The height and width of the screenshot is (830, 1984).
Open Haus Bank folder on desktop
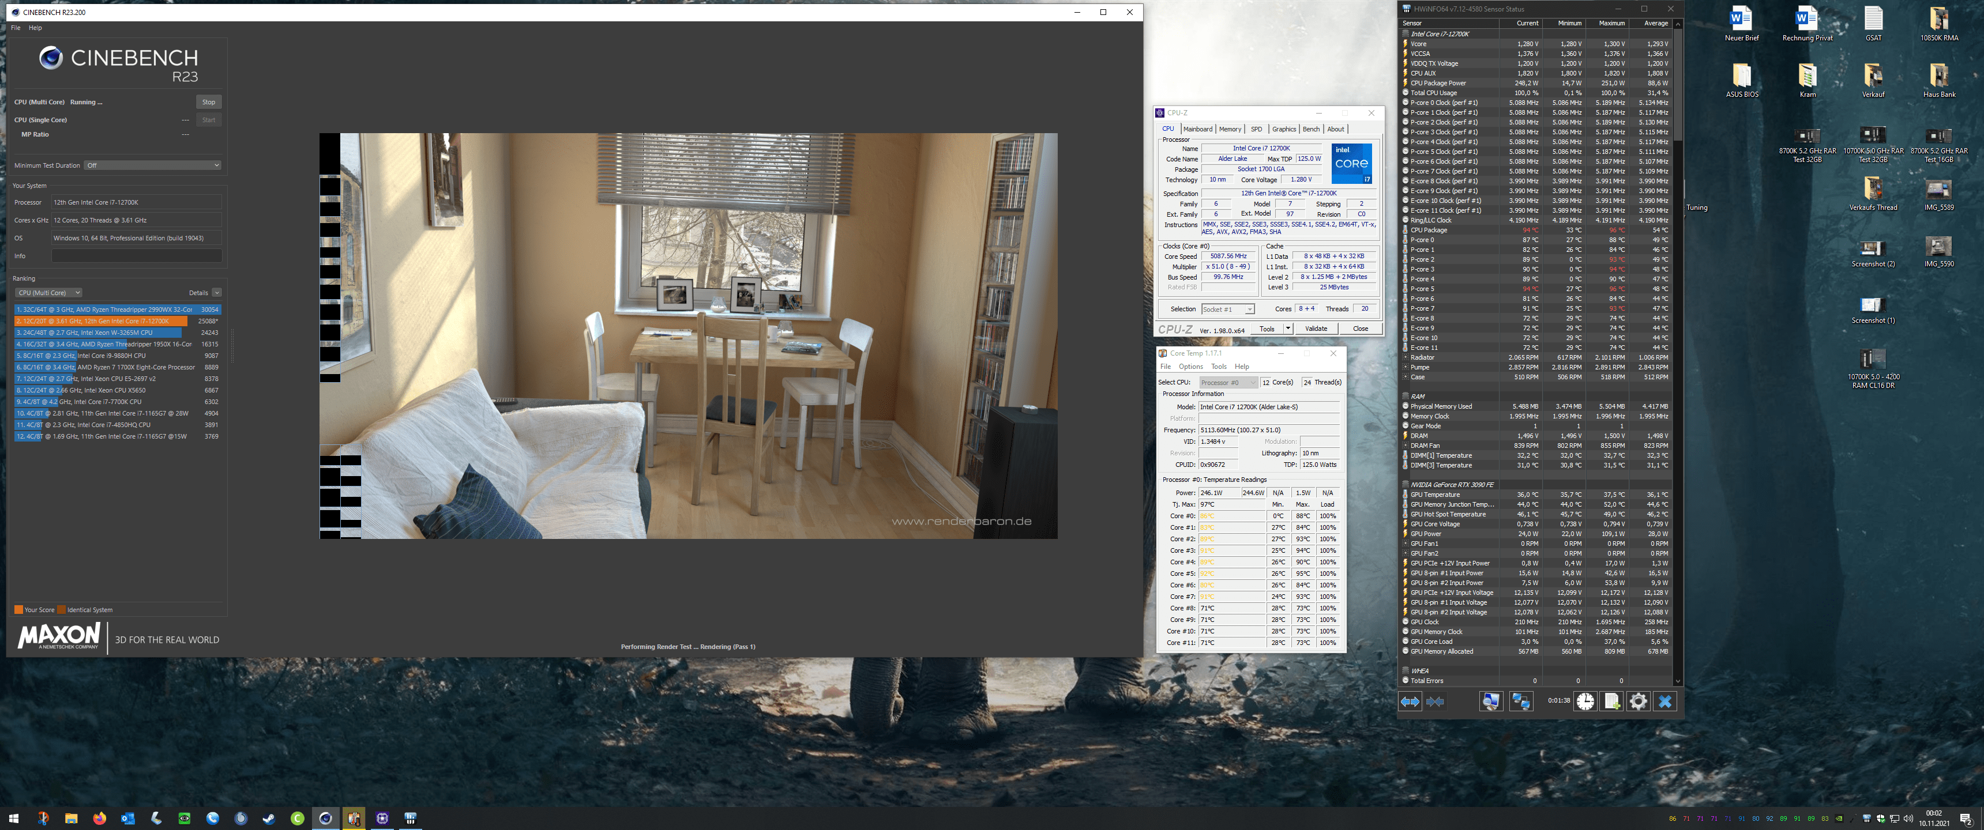(x=1938, y=80)
